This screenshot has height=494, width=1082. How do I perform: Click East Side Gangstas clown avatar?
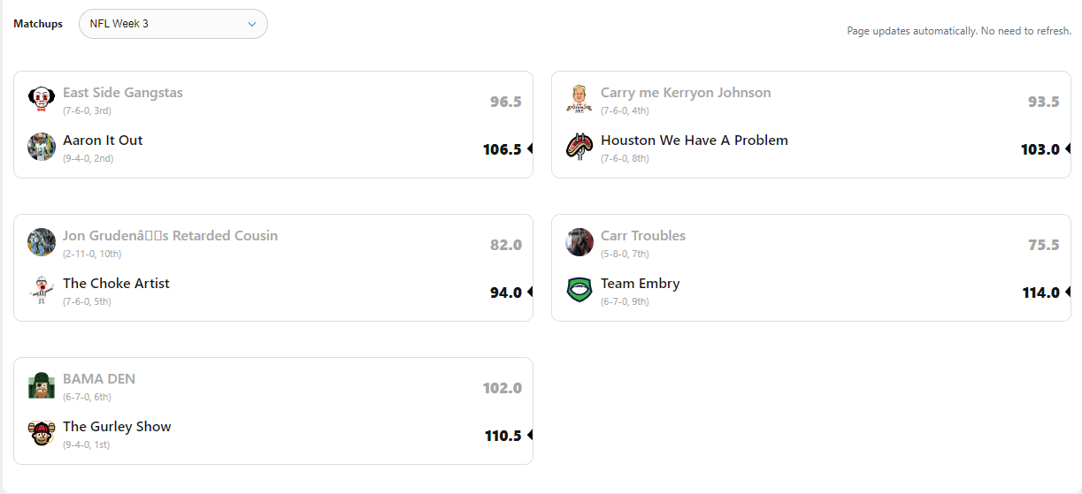click(42, 99)
